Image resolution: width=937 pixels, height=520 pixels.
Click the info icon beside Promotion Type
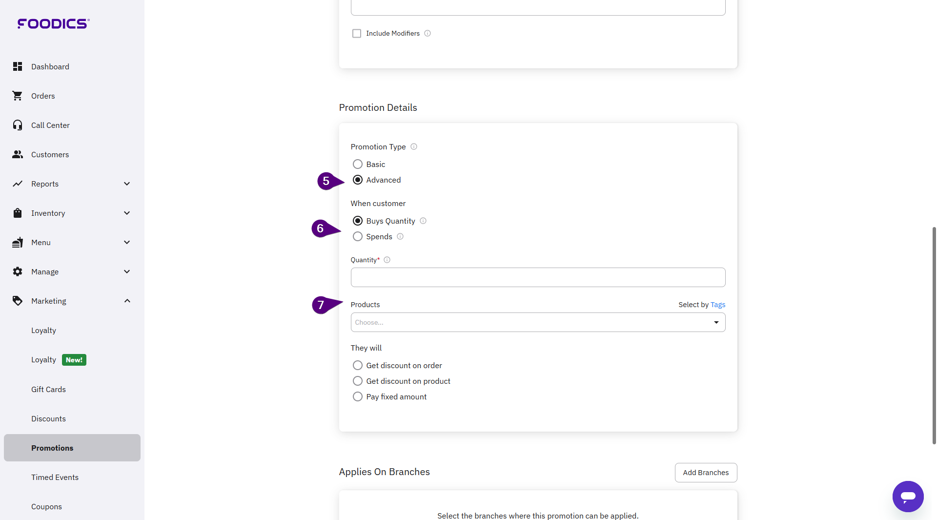pos(414,146)
